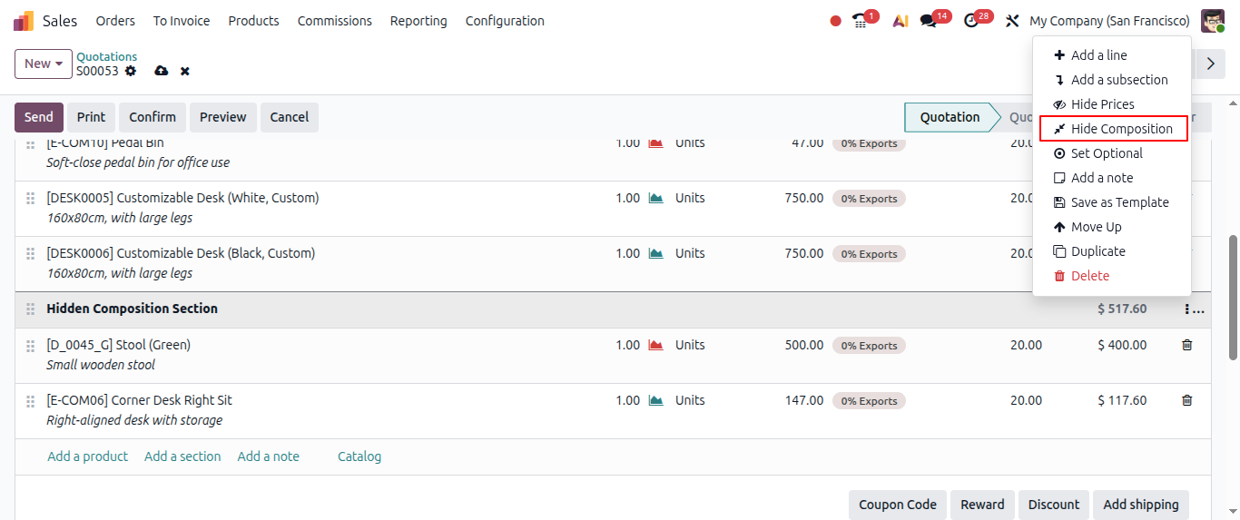The image size is (1240, 520).
Task: Grab drag handle of Hidden Composition Section
Action: 31,309
